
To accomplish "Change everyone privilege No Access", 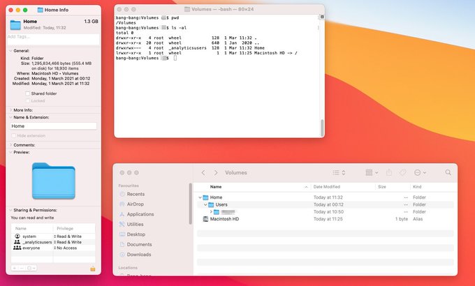I will coord(66,248).
